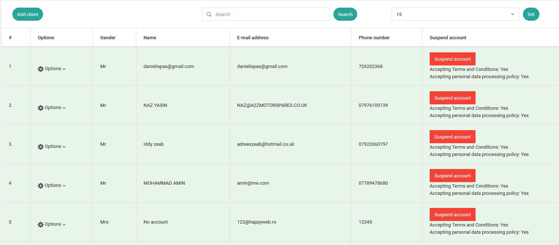Click the name NAZ YASIN
The image size is (559, 245).
155,105
